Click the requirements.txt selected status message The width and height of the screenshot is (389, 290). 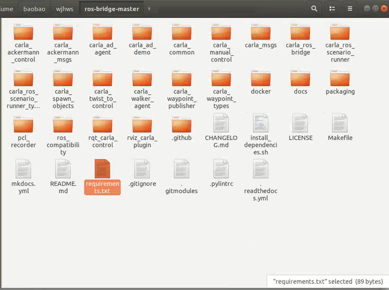(328, 282)
